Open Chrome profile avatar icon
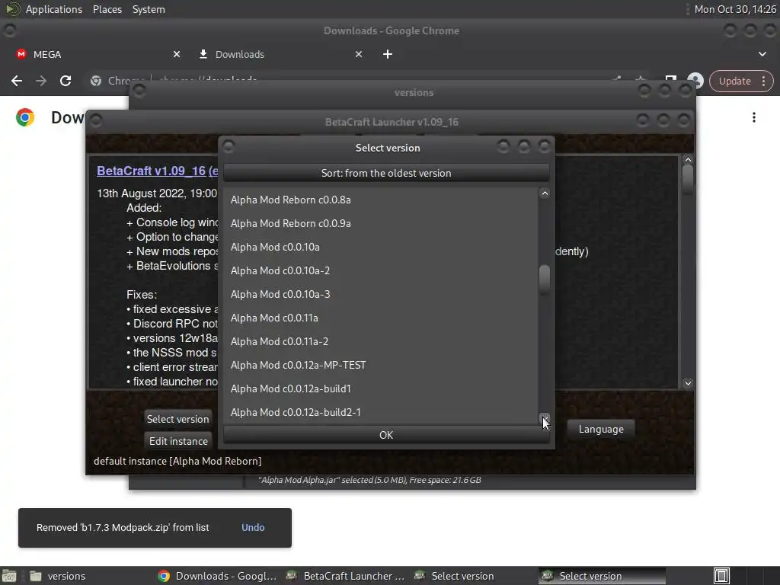This screenshot has width=780, height=585. tap(695, 81)
